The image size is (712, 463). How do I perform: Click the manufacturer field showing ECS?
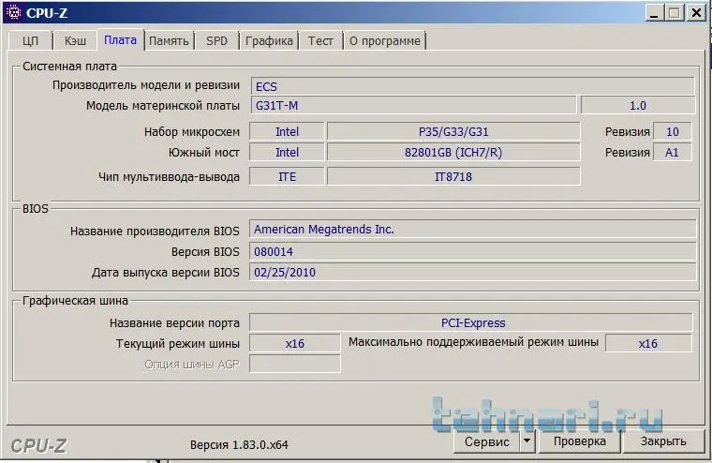pyautogui.click(x=472, y=86)
